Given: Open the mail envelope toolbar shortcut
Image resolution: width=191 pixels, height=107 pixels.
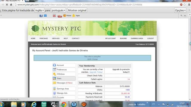Looking at the screenshot, I should (45, 16).
